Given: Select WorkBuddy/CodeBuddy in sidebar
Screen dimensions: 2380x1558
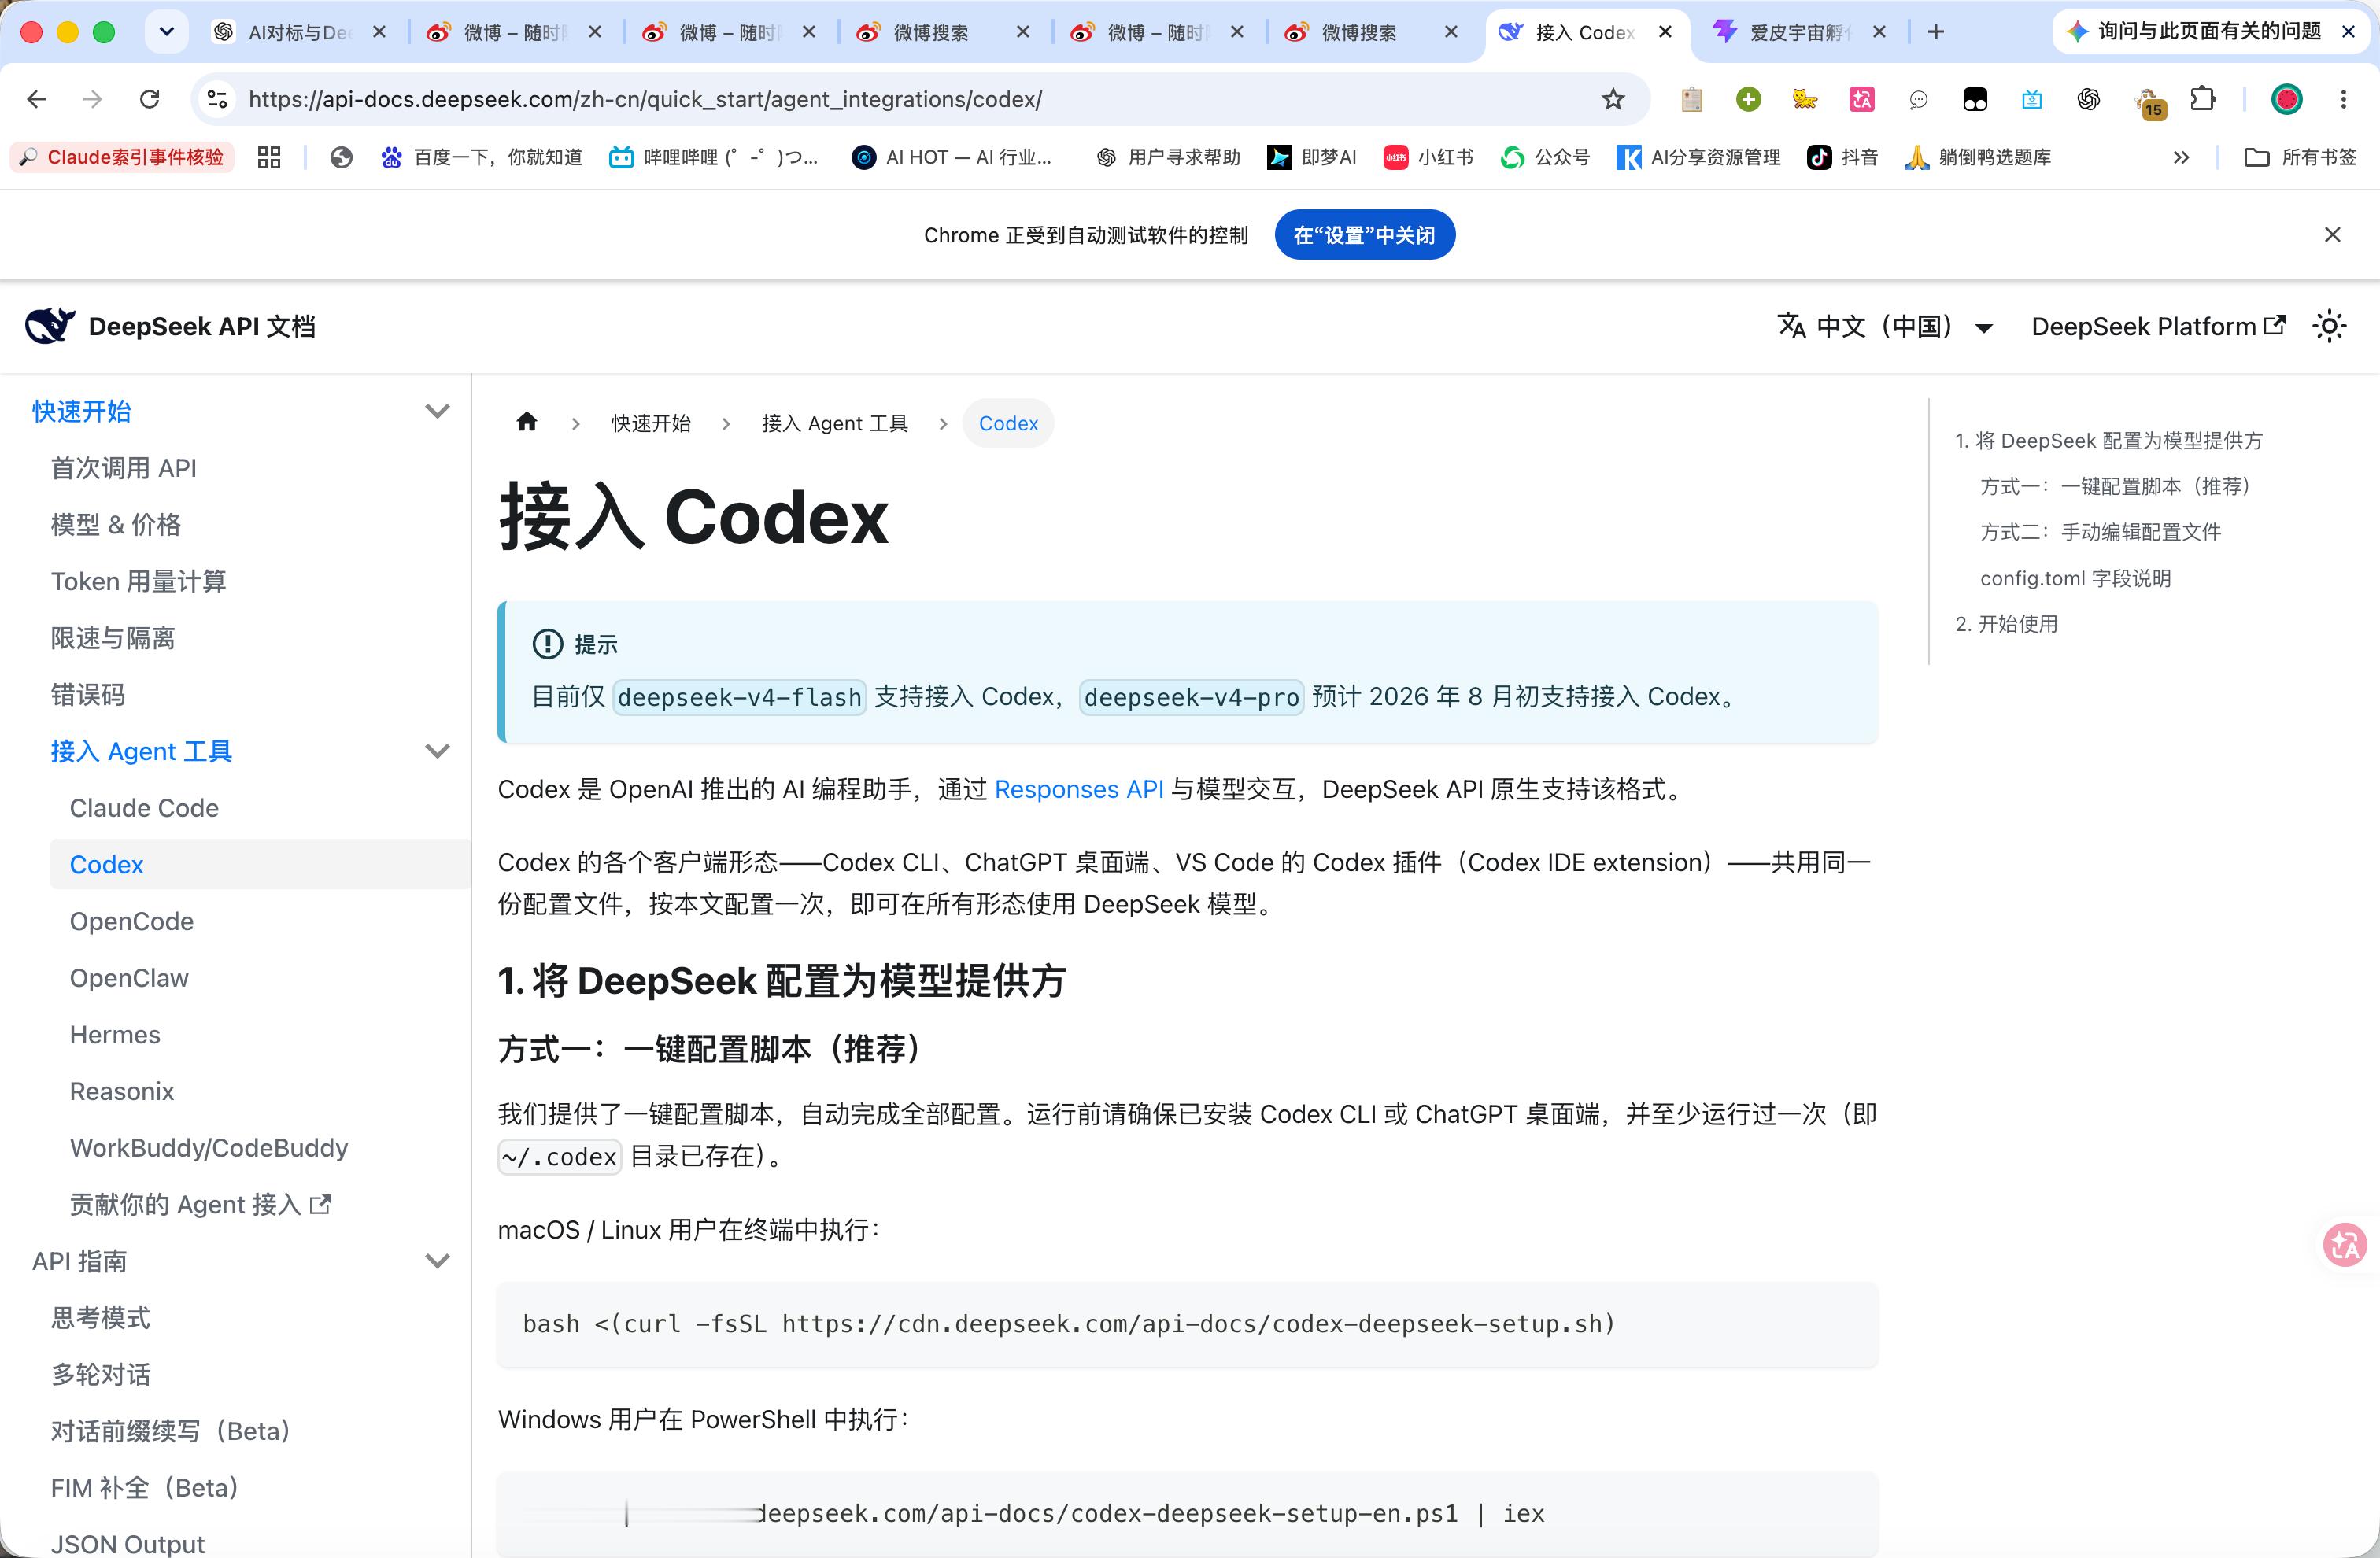Looking at the screenshot, I should click(209, 1148).
